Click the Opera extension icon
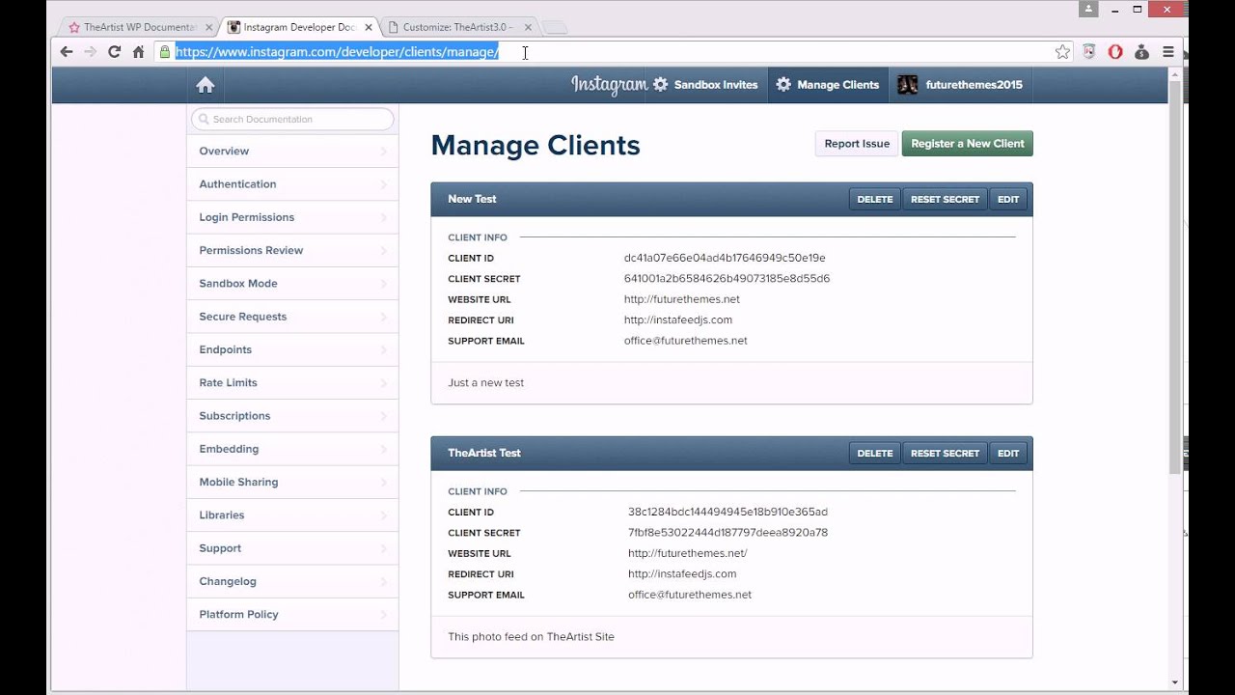The width and height of the screenshot is (1235, 695). point(1115,52)
